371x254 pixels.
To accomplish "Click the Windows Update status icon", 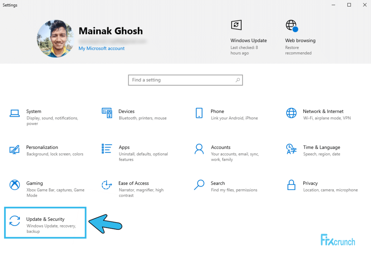I will 236,25.
